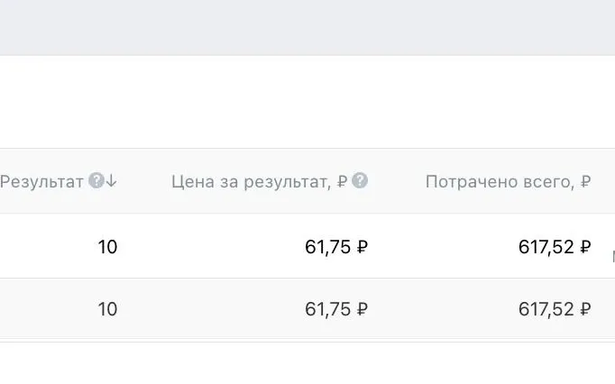Click first row price 61,75 ₽
This screenshot has height=384, width=615.
(336, 247)
